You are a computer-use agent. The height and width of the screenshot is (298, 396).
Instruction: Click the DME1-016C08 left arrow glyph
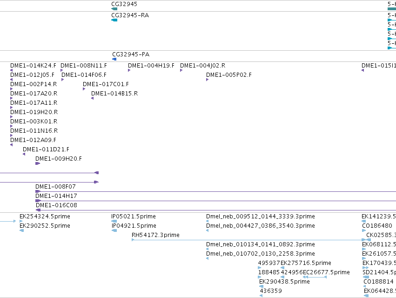[38, 210]
